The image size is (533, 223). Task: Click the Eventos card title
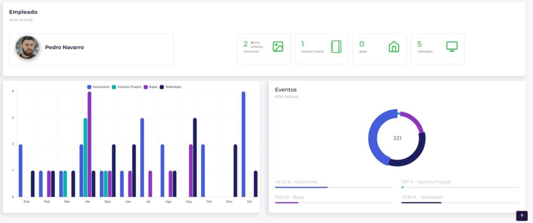pos(286,90)
